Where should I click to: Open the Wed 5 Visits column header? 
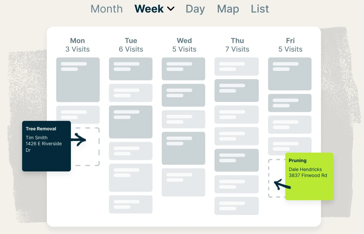point(184,45)
